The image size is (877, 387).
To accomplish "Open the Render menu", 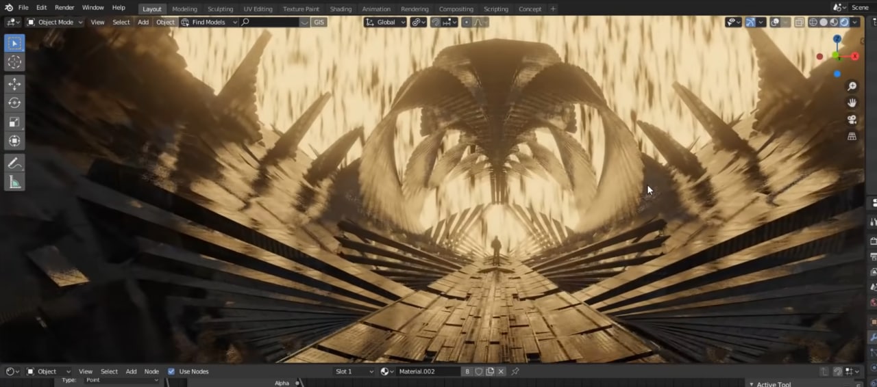I will click(x=64, y=8).
